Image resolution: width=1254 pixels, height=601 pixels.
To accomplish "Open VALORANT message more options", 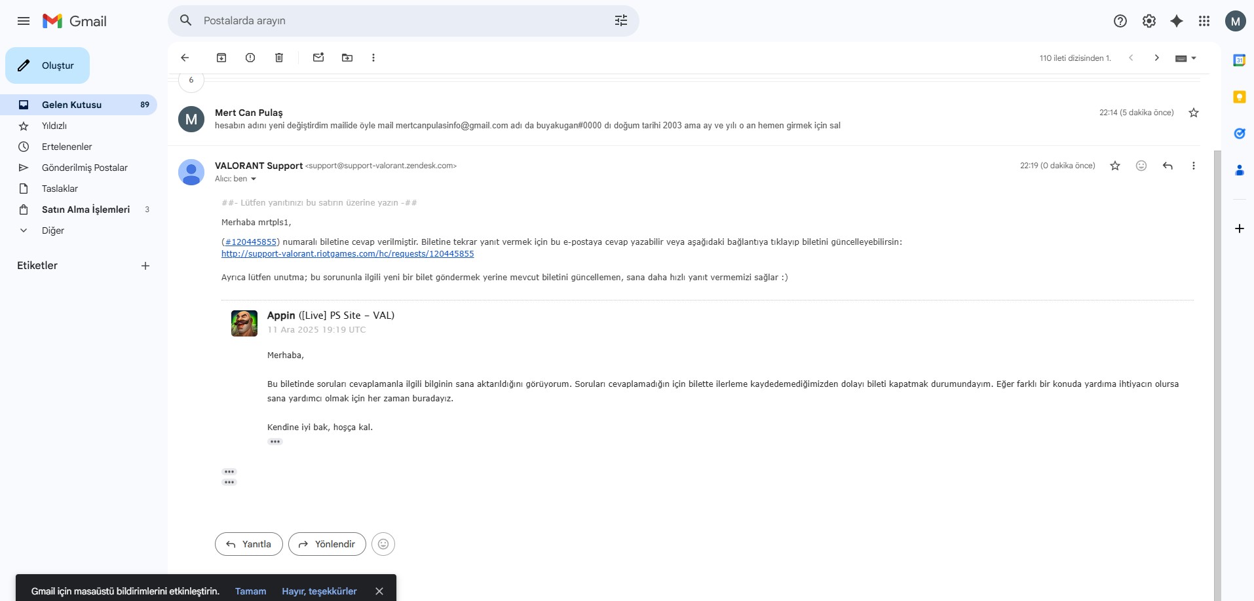I will point(1194,166).
